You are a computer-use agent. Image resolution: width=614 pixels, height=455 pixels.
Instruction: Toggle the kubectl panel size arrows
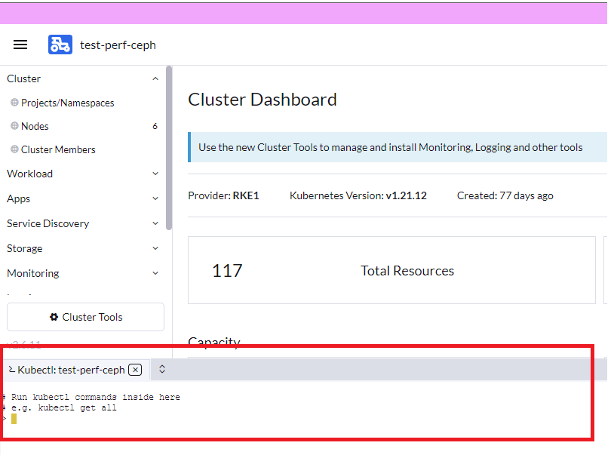click(162, 369)
